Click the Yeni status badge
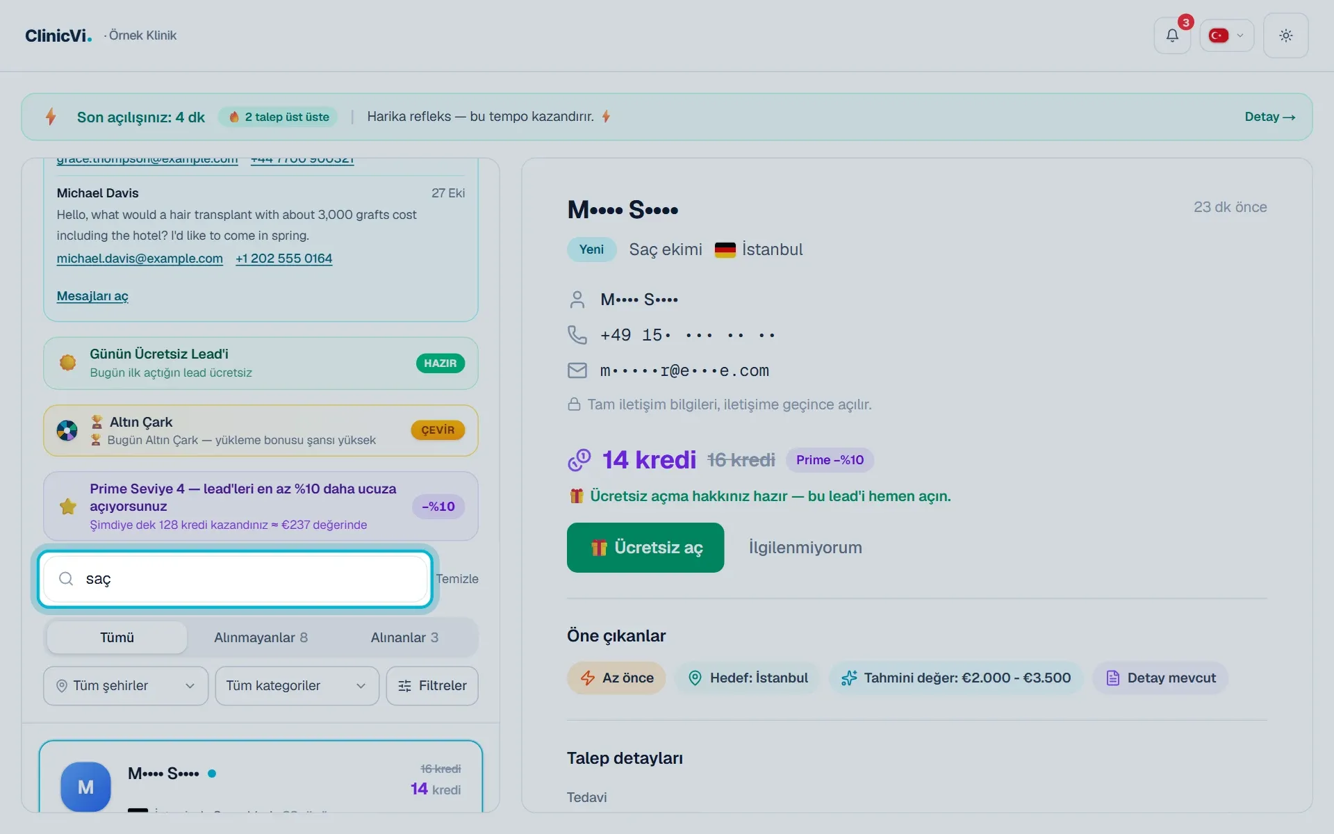The width and height of the screenshot is (1334, 834). 591,250
